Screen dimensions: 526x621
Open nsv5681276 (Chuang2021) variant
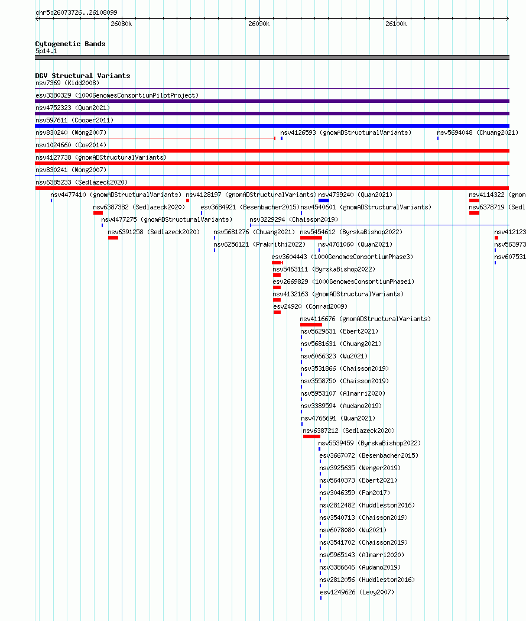pyautogui.click(x=254, y=232)
